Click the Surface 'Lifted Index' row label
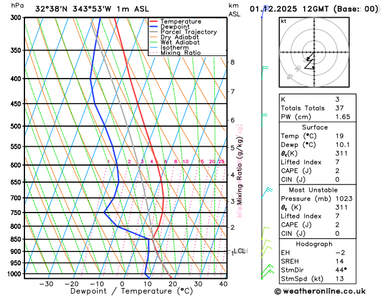The width and height of the screenshot is (384, 296). 301,162
